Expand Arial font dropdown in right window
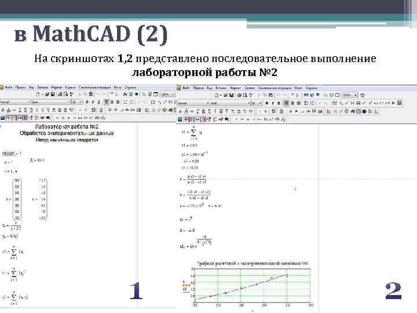417x313 pixels. pyautogui.click(x=248, y=103)
